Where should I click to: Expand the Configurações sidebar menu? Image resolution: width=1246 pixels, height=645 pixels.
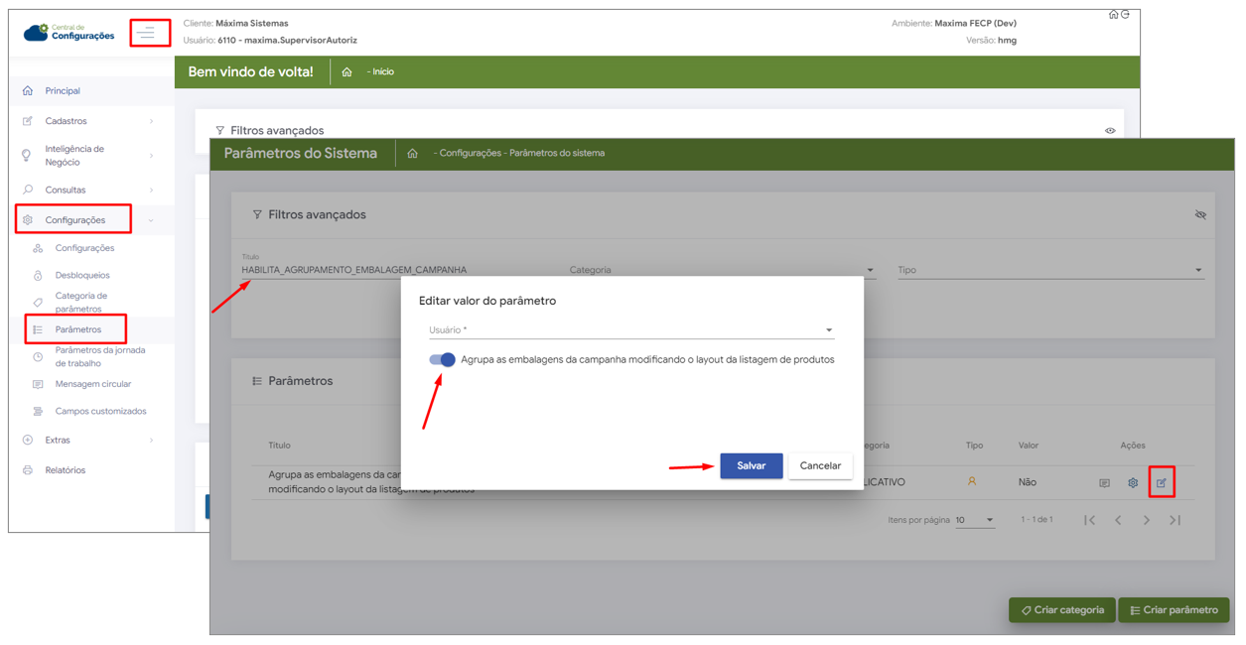click(75, 220)
